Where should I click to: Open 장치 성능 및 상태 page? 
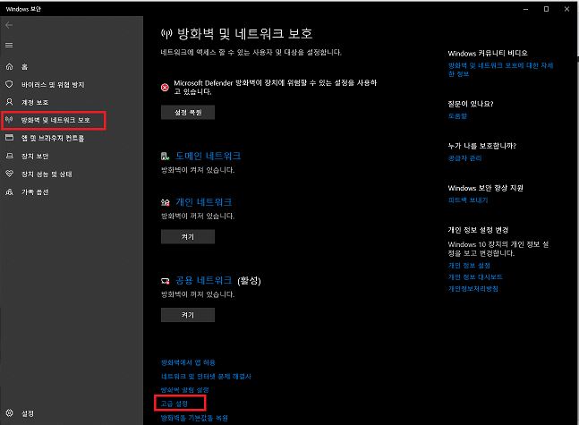[47, 174]
